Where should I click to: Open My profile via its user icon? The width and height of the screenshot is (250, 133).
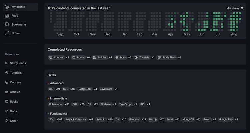[x=7, y=7]
